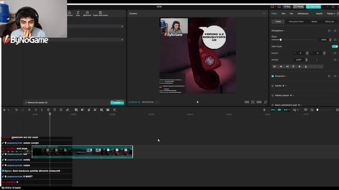339x190 pixels.
Task: Click the player fullscreen expand icon
Action: coord(265,102)
